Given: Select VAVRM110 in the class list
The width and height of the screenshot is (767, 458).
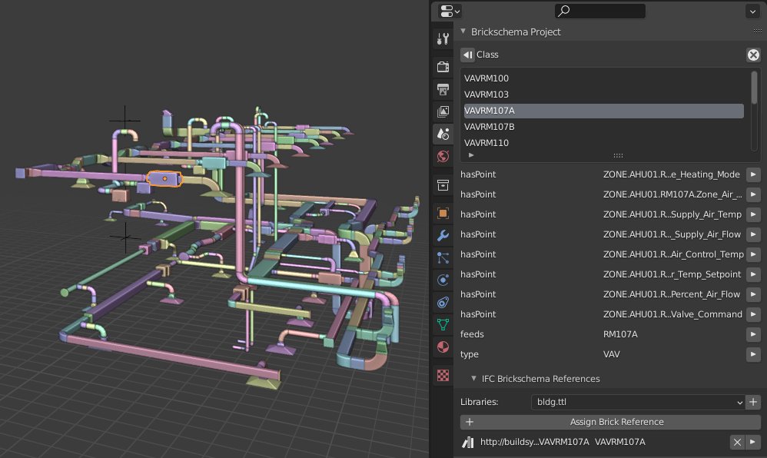Looking at the screenshot, I should 603,143.
